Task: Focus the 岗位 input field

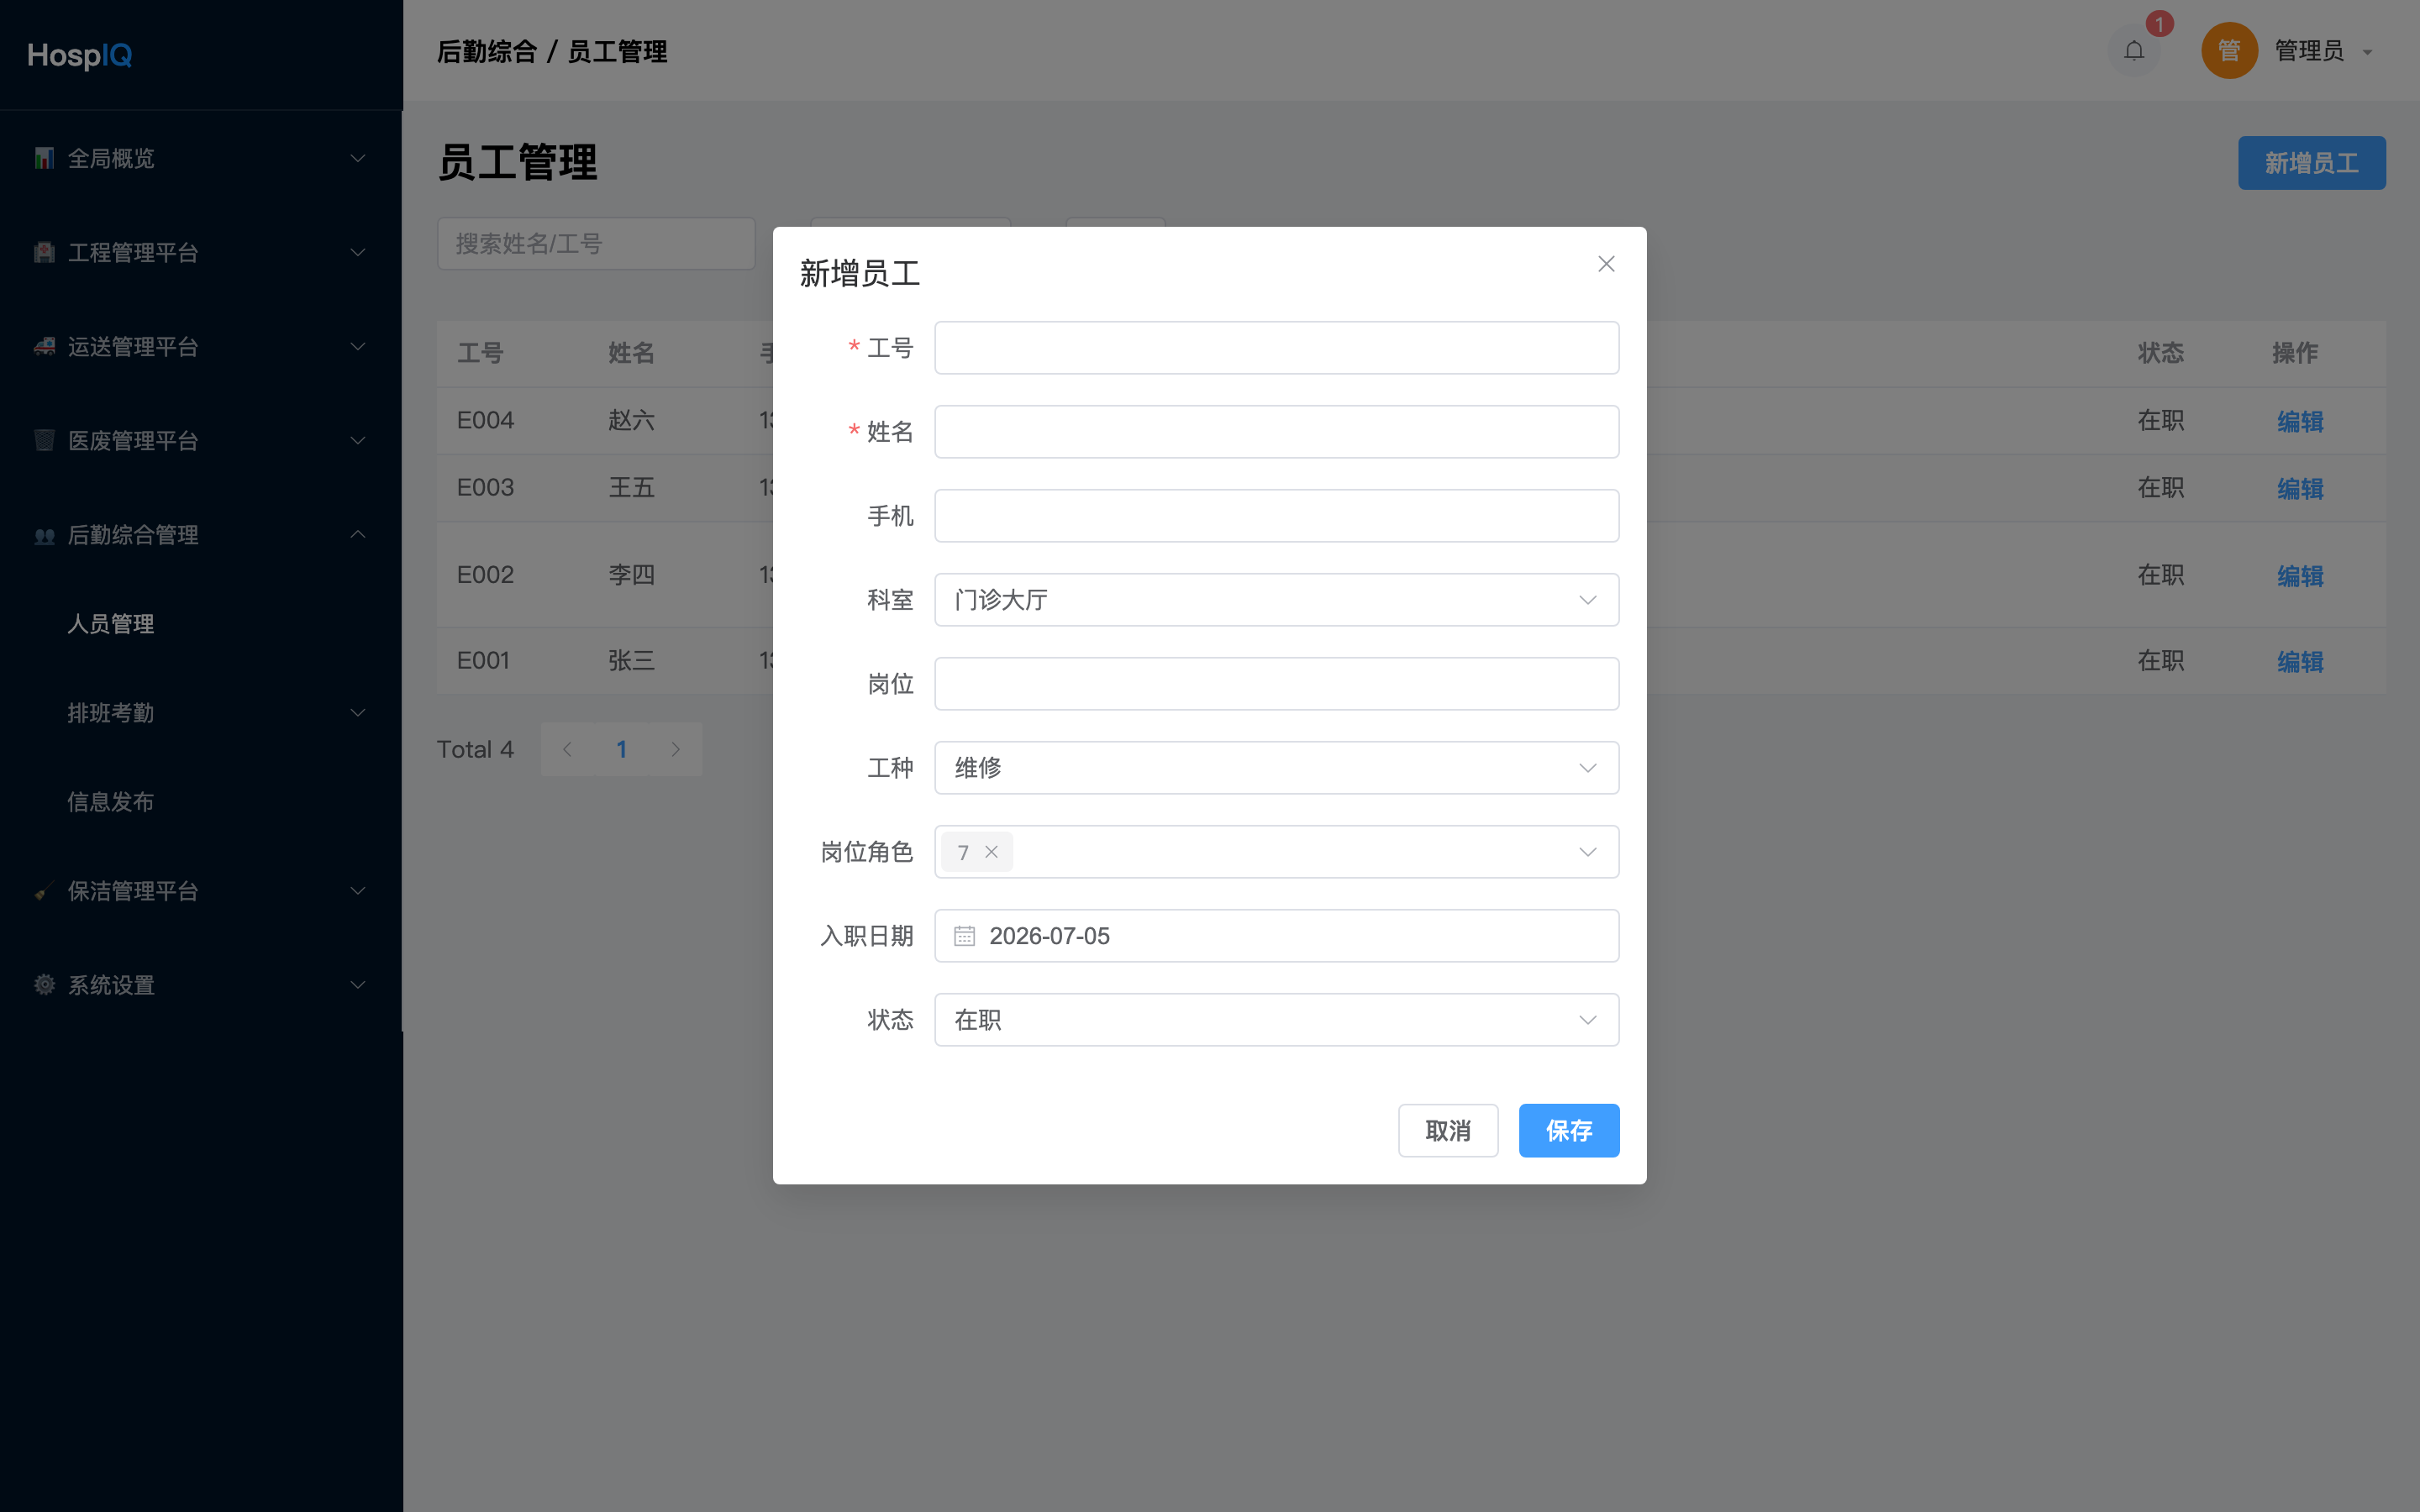Action: 1276,684
